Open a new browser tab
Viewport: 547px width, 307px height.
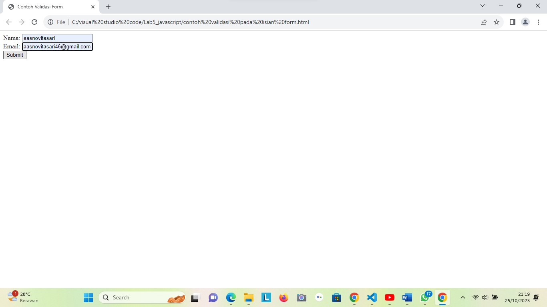click(108, 6)
